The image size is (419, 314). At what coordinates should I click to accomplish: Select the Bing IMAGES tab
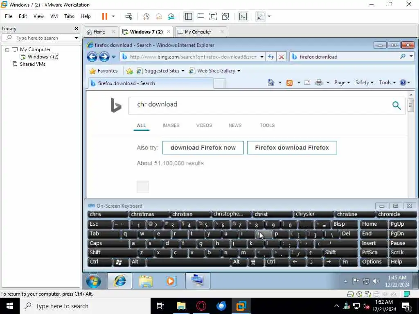point(171,125)
